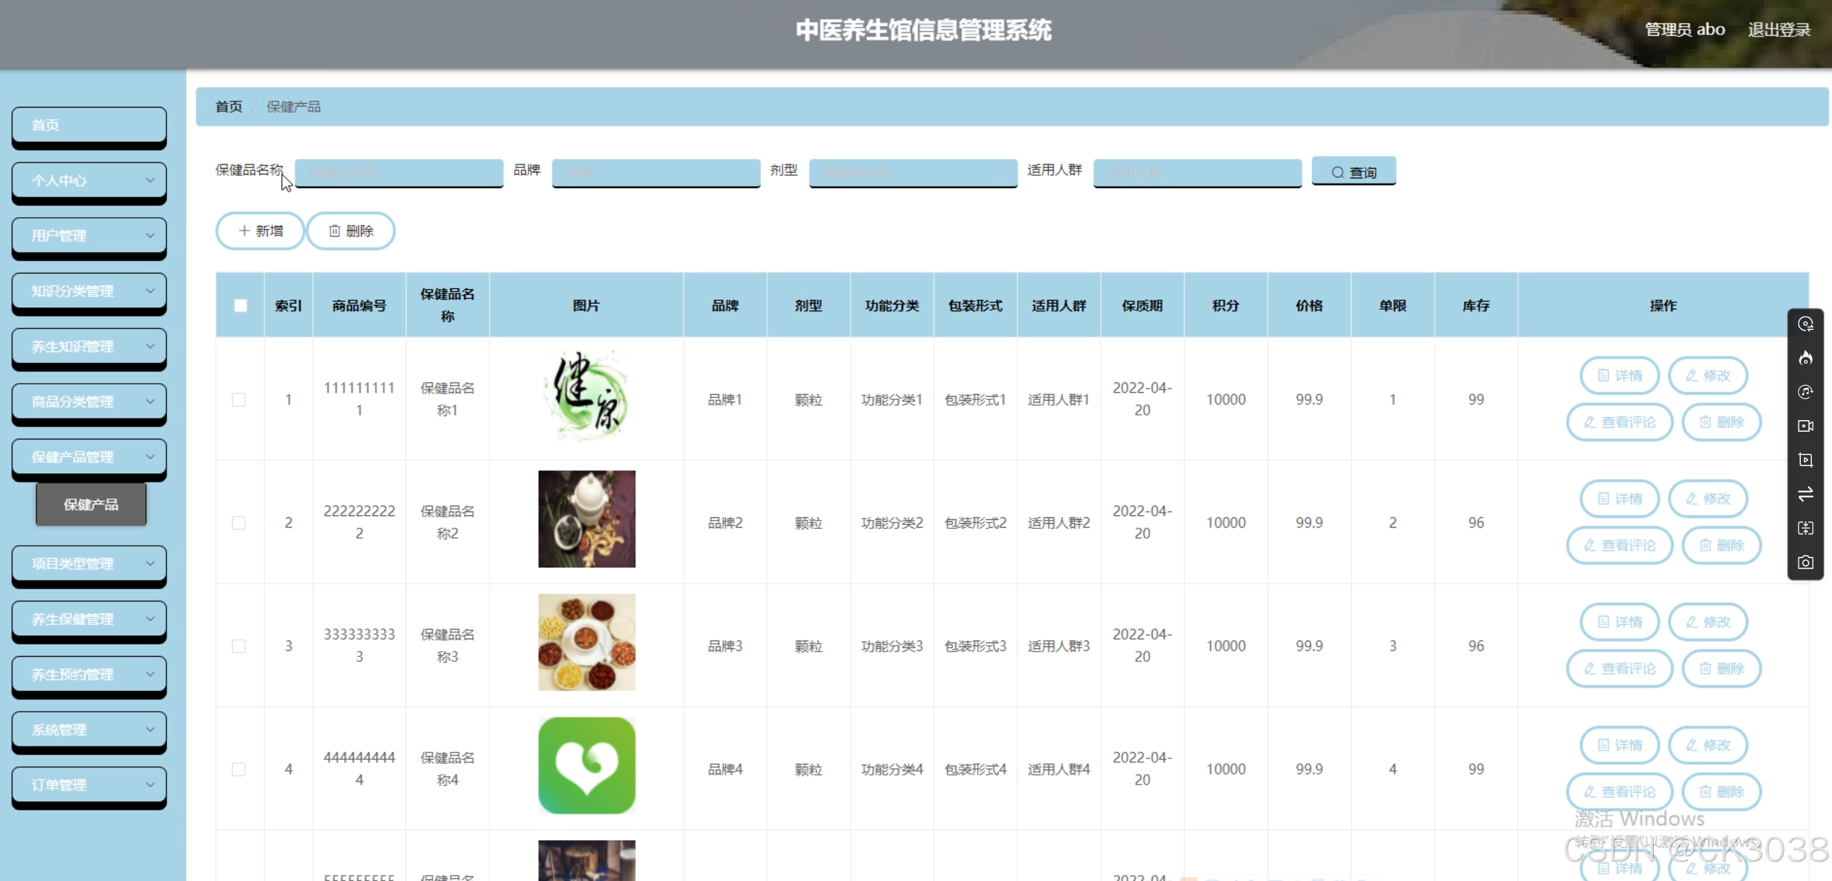Click the music note refresh icon
The width and height of the screenshot is (1832, 881).
1805,392
